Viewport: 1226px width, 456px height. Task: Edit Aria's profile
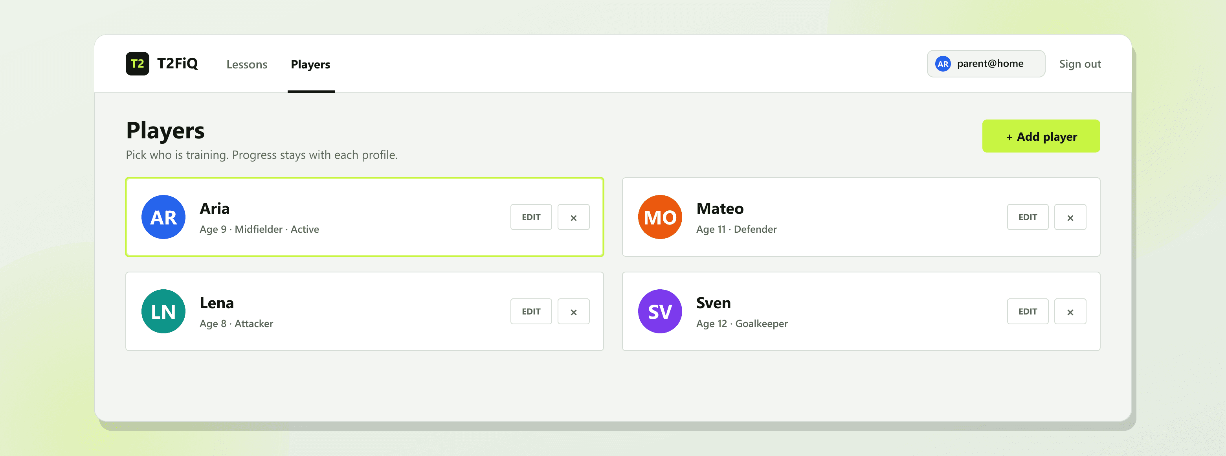531,217
